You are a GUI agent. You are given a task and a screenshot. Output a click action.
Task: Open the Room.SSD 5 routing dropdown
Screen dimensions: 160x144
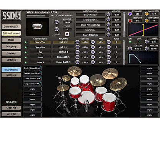63,57
